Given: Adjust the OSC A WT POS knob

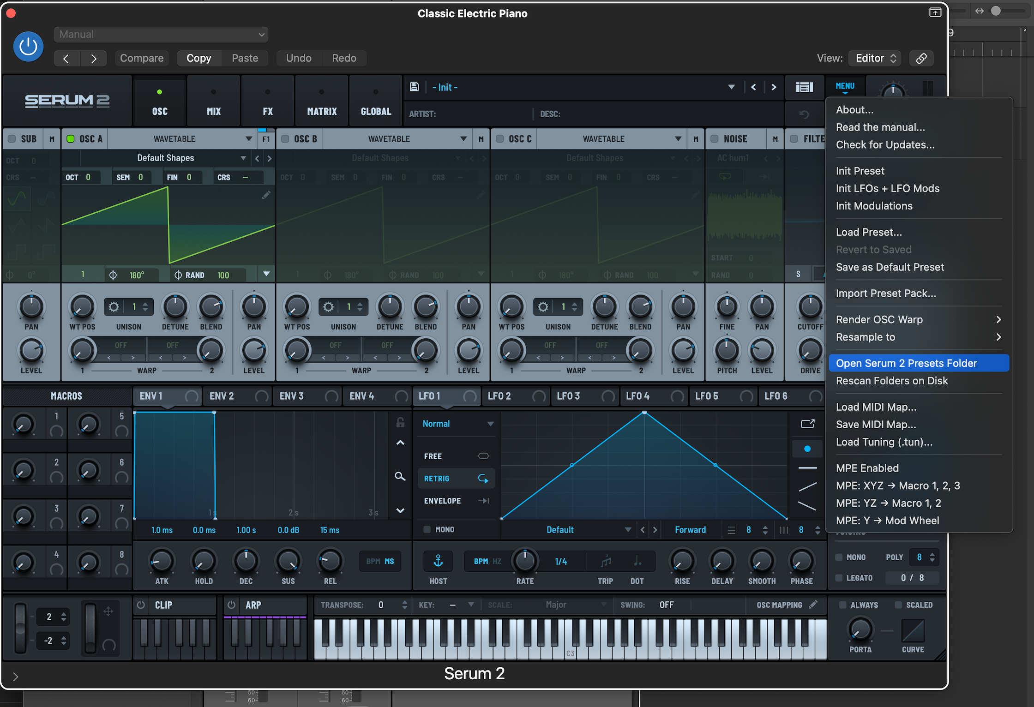Looking at the screenshot, I should (82, 307).
